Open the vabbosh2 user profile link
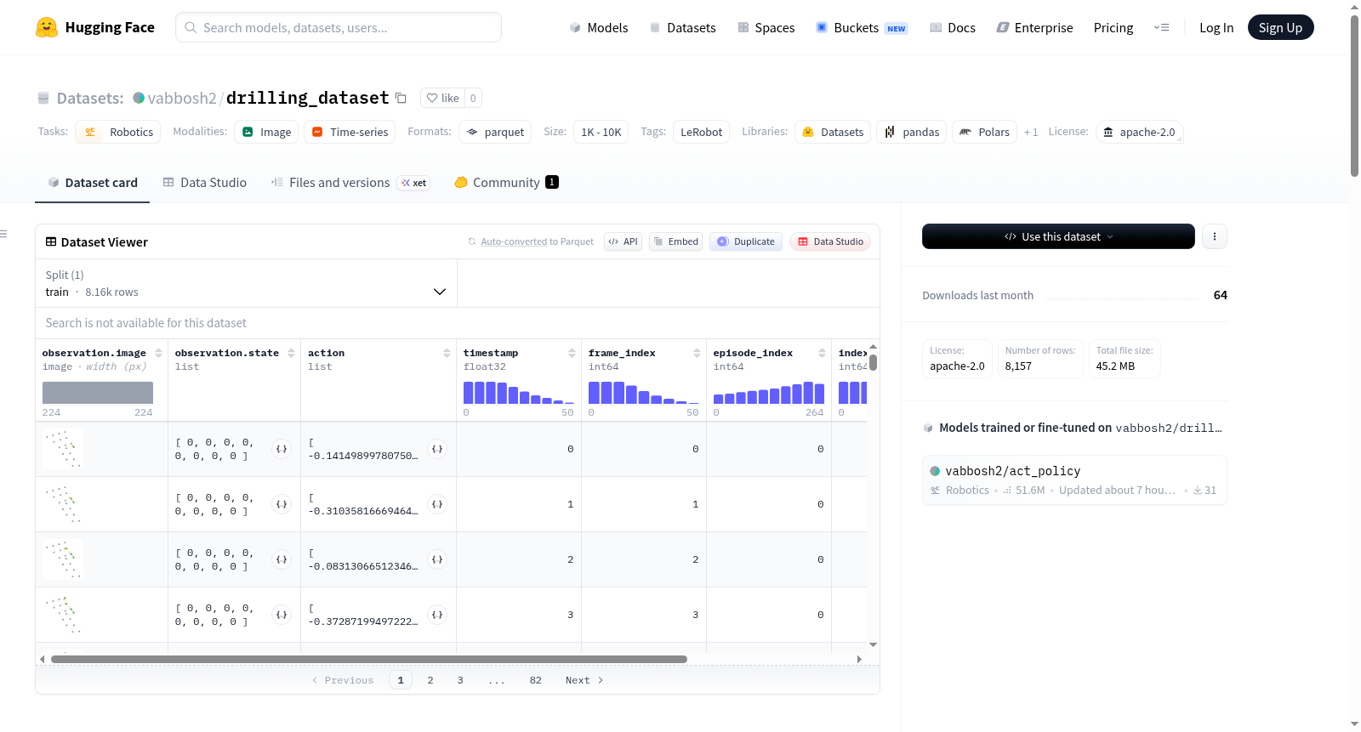This screenshot has width=1361, height=732. point(182,98)
